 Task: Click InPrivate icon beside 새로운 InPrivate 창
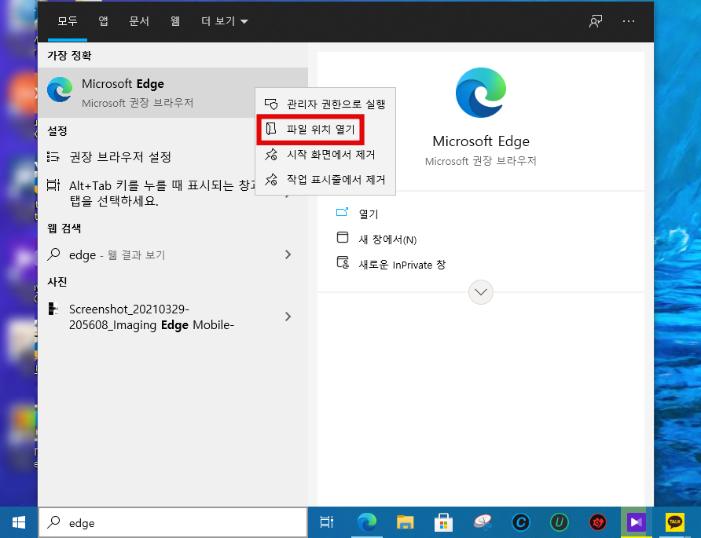tap(343, 262)
